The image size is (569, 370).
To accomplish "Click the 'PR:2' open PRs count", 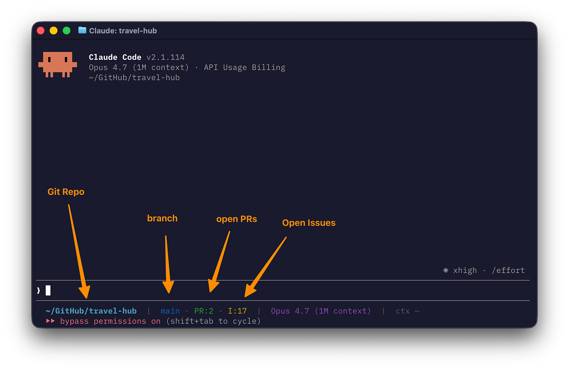I will [204, 311].
